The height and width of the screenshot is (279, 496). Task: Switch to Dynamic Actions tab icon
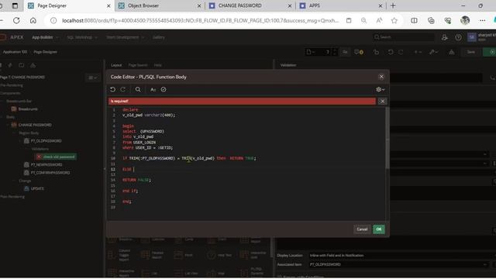point(10,65)
